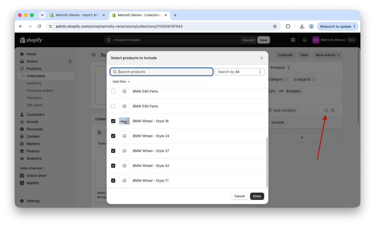Uncheck BMW Wheel - Style 37

click(x=113, y=151)
